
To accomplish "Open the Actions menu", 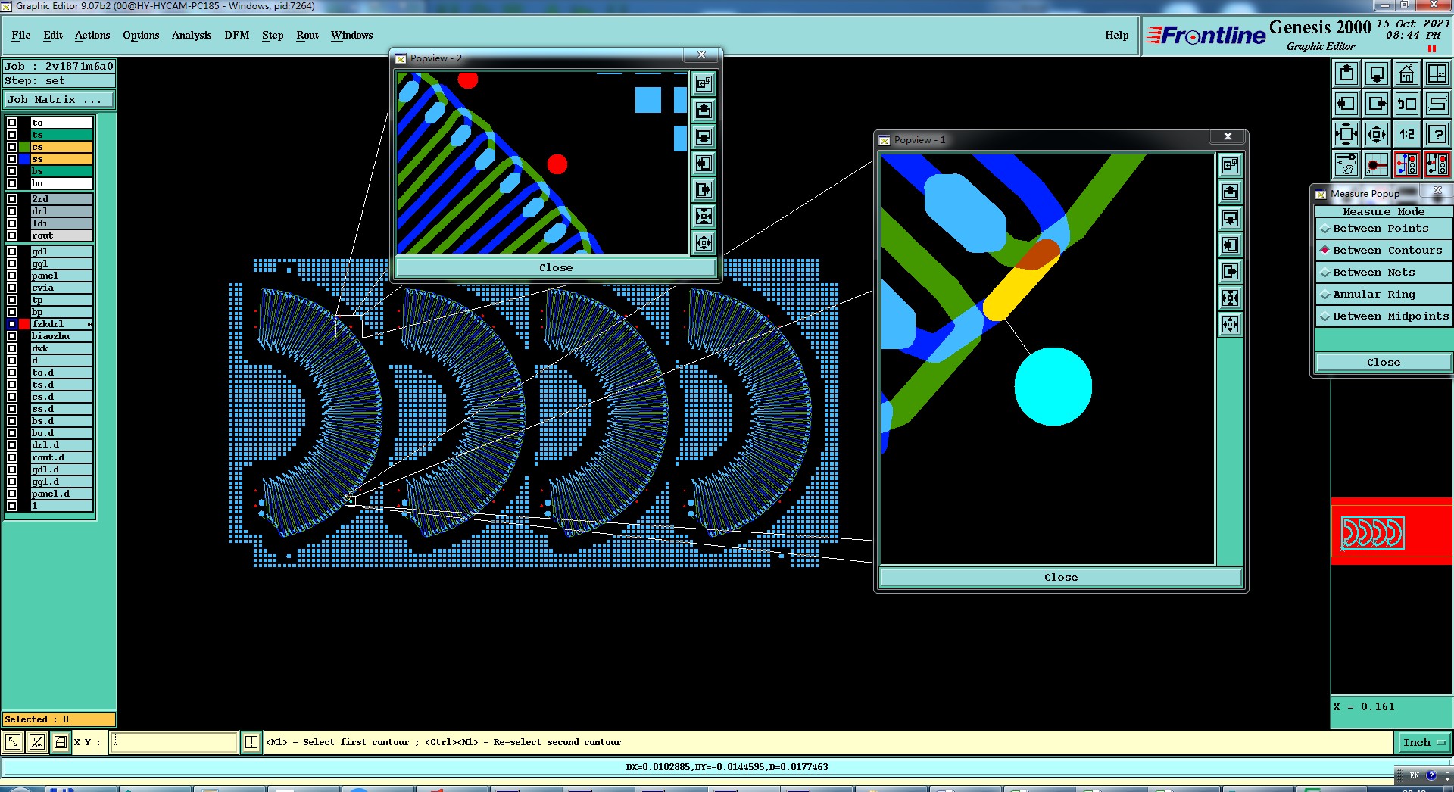I will click(92, 35).
